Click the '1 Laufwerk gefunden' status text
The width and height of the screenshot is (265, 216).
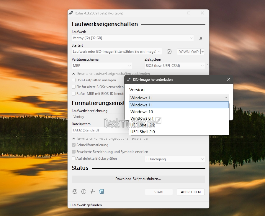click(x=85, y=205)
